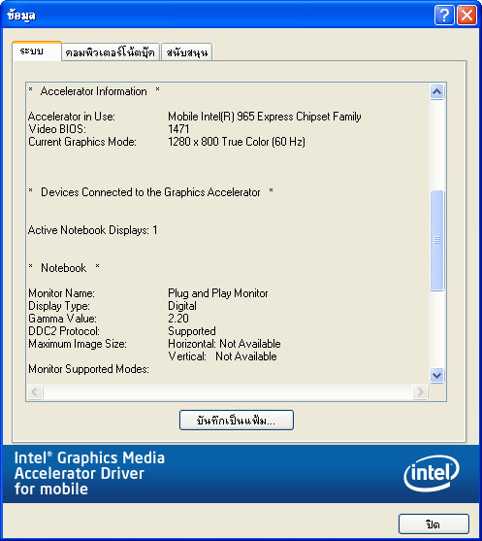Switch to the ระบบ tab
This screenshot has width=482, height=541.
(37, 51)
